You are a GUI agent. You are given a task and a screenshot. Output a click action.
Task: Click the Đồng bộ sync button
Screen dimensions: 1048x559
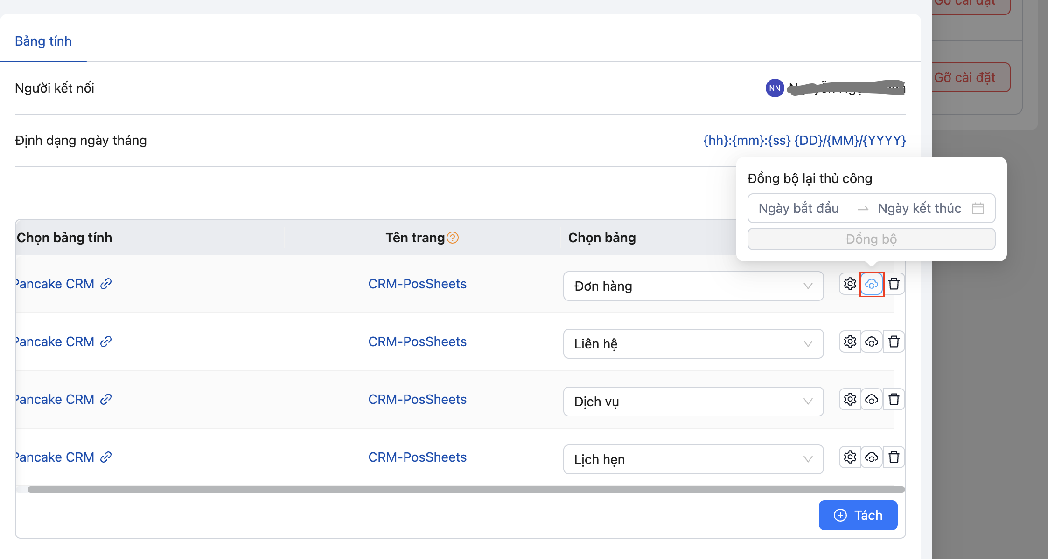pos(871,239)
